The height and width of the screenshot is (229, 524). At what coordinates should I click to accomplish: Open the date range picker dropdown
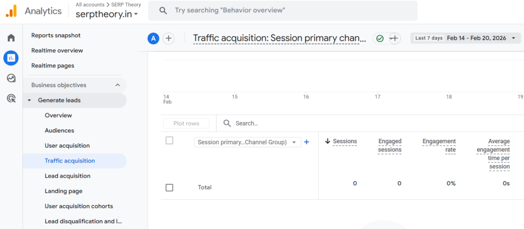tap(466, 38)
